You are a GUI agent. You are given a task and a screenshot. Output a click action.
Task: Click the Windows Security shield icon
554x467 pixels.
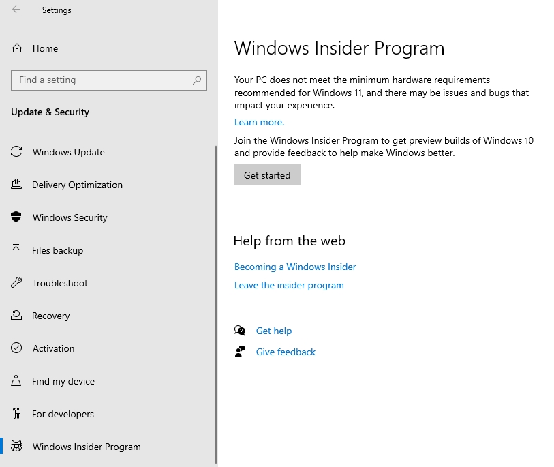pos(17,217)
